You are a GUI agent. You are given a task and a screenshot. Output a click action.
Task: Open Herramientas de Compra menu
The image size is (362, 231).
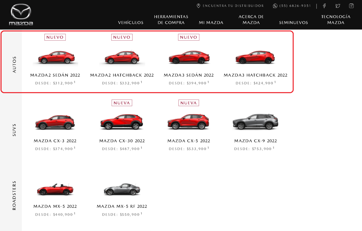pos(171,20)
